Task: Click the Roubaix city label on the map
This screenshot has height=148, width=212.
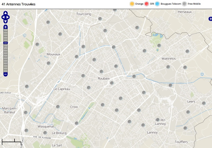Action: click(x=104, y=78)
